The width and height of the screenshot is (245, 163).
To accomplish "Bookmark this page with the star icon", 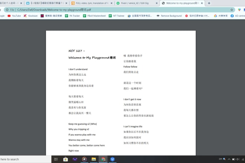I will tap(232, 10).
